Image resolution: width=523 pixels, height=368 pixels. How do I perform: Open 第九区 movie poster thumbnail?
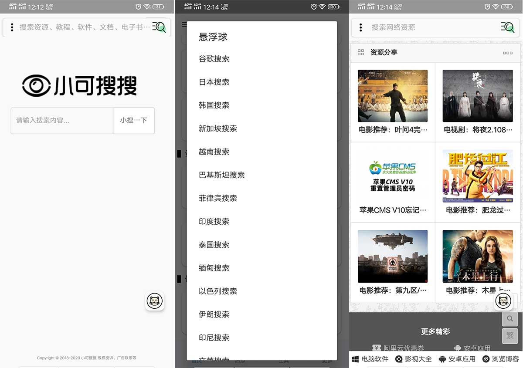393,257
